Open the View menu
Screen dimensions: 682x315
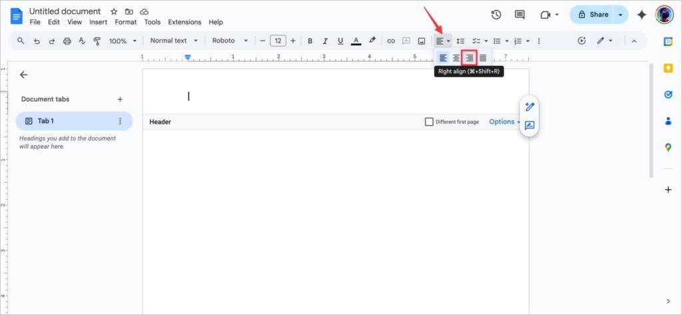(x=75, y=22)
